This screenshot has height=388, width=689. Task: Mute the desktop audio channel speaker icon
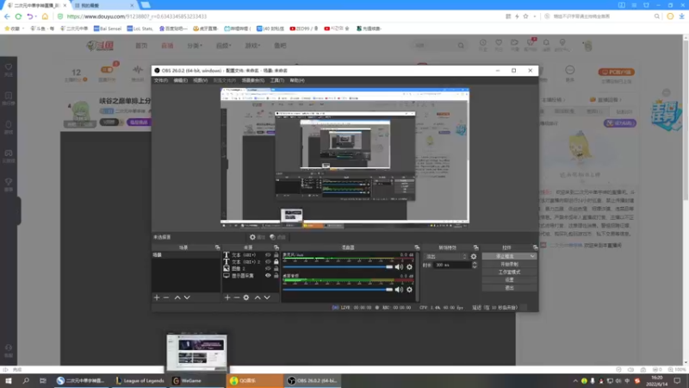point(399,290)
